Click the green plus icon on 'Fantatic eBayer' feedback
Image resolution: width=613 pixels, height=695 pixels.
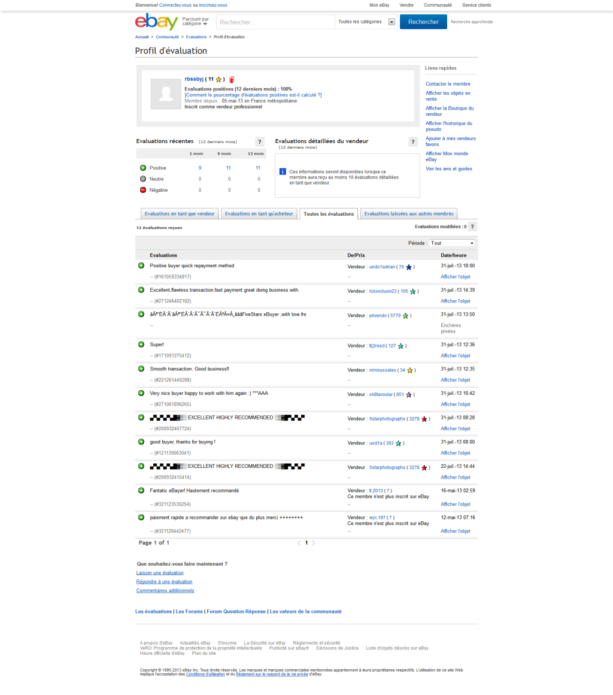(141, 491)
